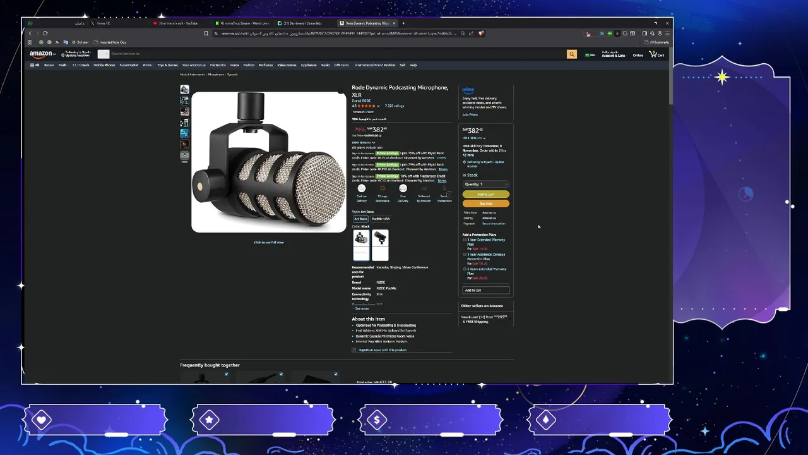Click 'Click to see full view' link
Viewport: 808px width, 455px height.
(x=269, y=243)
